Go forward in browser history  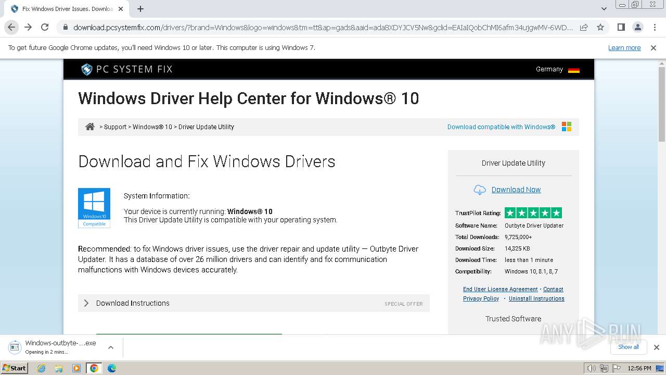[28, 27]
